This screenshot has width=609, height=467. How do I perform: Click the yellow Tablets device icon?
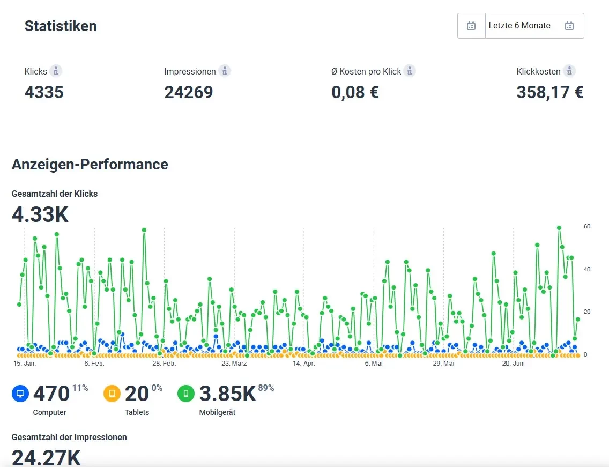[112, 394]
